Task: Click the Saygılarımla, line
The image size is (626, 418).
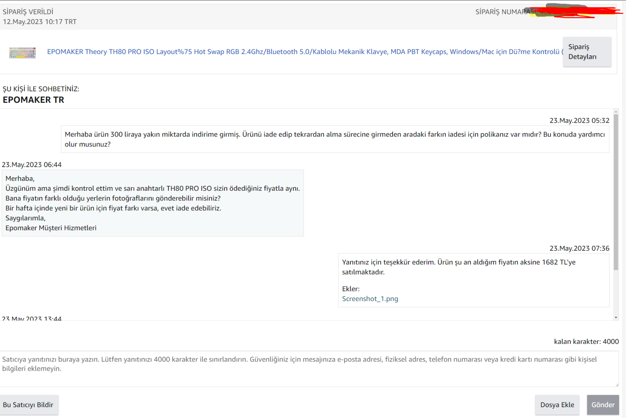Action: click(x=26, y=218)
